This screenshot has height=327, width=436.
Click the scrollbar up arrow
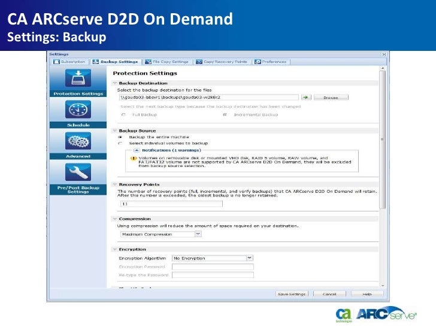(x=383, y=68)
